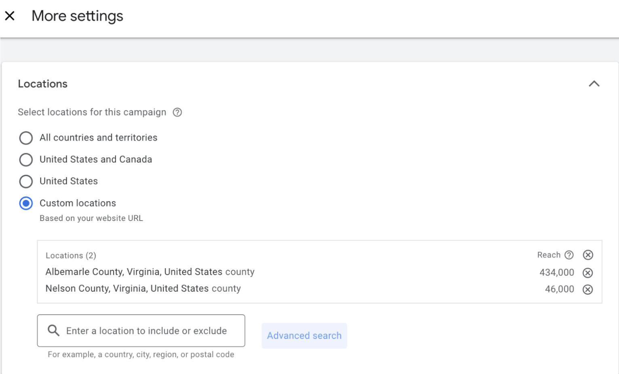619x374 pixels.
Task: Select the Custom locations radio option
Action: pos(26,203)
